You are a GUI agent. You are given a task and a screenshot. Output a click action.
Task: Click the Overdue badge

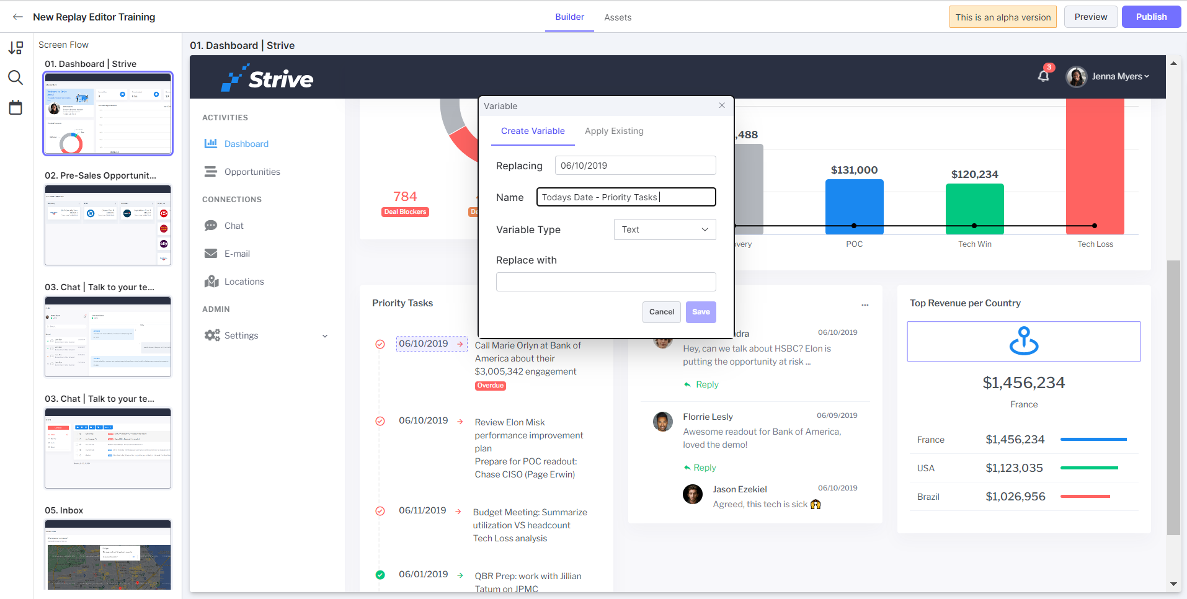[491, 386]
